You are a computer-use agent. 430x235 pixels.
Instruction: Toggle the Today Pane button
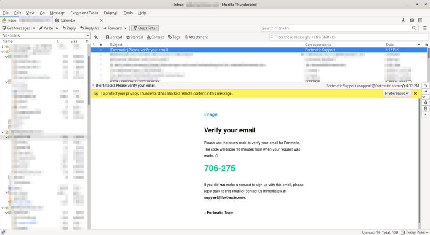click(x=414, y=232)
